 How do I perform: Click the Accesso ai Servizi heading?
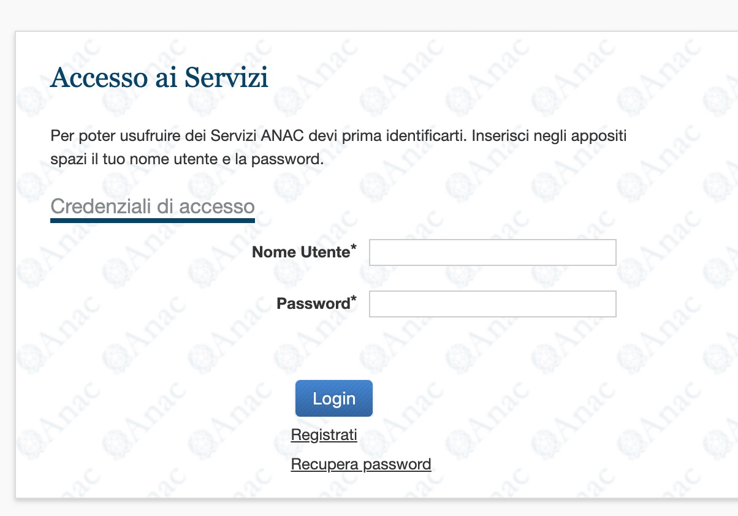pyautogui.click(x=159, y=78)
